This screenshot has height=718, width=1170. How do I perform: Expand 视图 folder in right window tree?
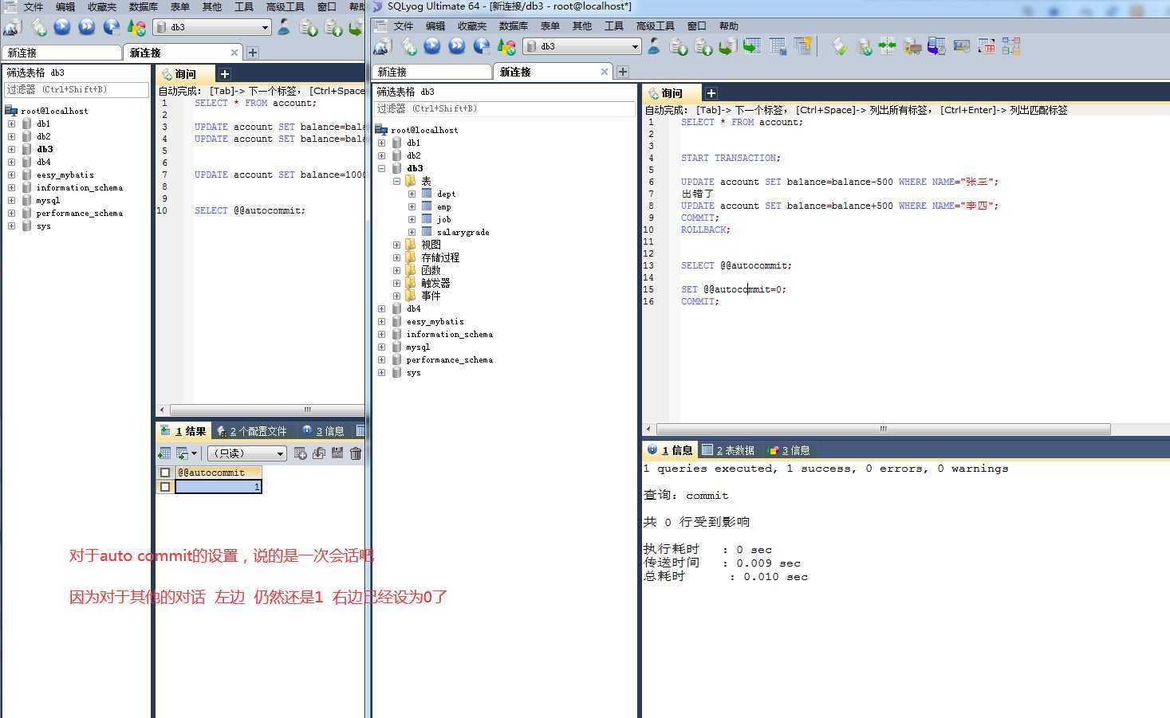pos(396,245)
